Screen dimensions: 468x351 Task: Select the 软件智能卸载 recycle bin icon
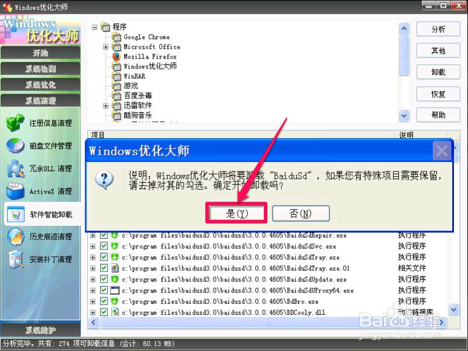[16, 214]
